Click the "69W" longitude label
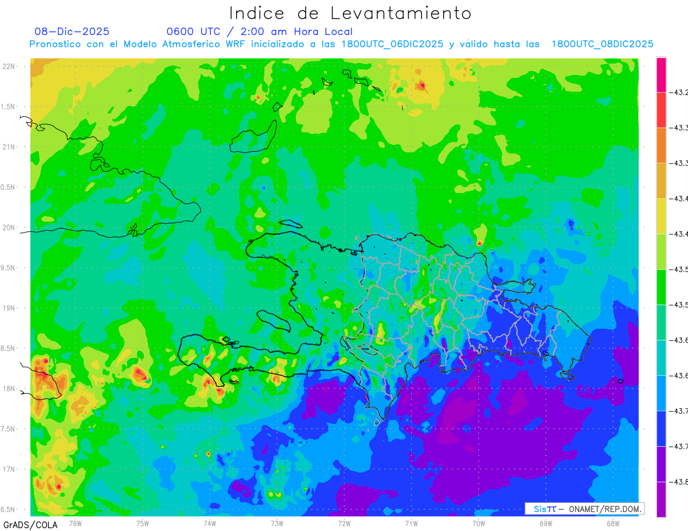Image resolution: width=688 pixels, height=531 pixels. [x=546, y=523]
